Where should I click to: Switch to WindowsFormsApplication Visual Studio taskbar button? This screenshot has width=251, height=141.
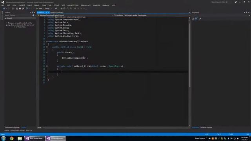click(55, 138)
